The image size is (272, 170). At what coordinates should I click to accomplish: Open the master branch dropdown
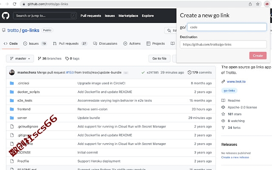(20, 59)
